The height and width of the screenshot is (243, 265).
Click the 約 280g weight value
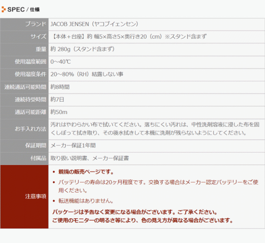[82, 49]
